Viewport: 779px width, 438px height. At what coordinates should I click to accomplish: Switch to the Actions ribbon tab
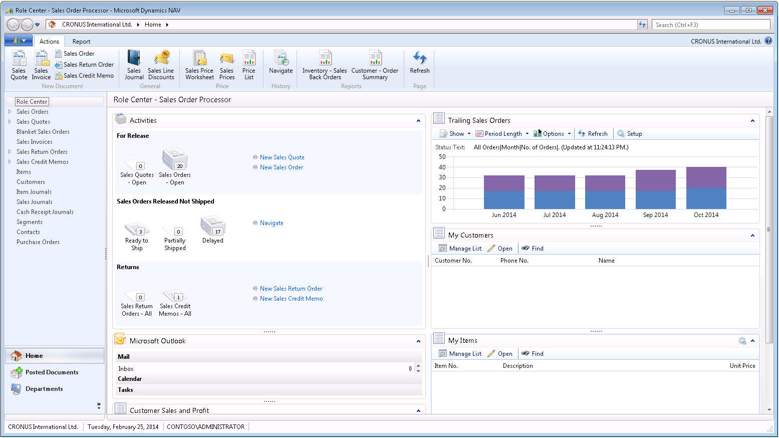click(49, 42)
